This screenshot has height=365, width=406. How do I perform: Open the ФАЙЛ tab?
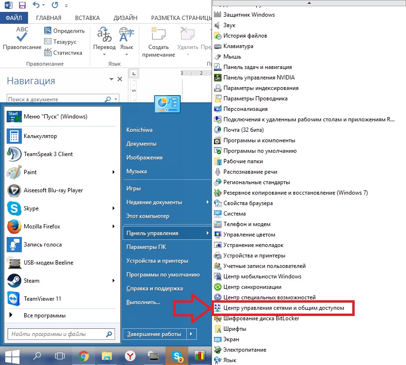[x=14, y=18]
